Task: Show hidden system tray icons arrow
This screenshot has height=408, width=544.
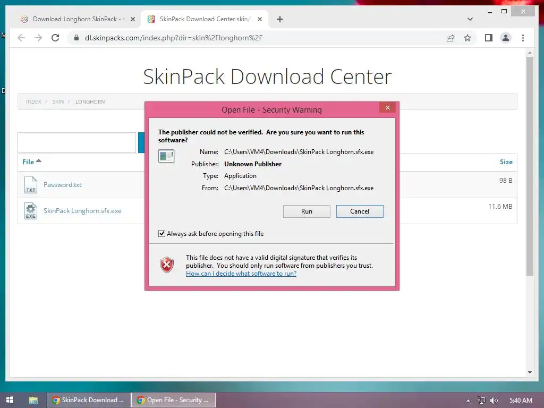Action: [468, 401]
